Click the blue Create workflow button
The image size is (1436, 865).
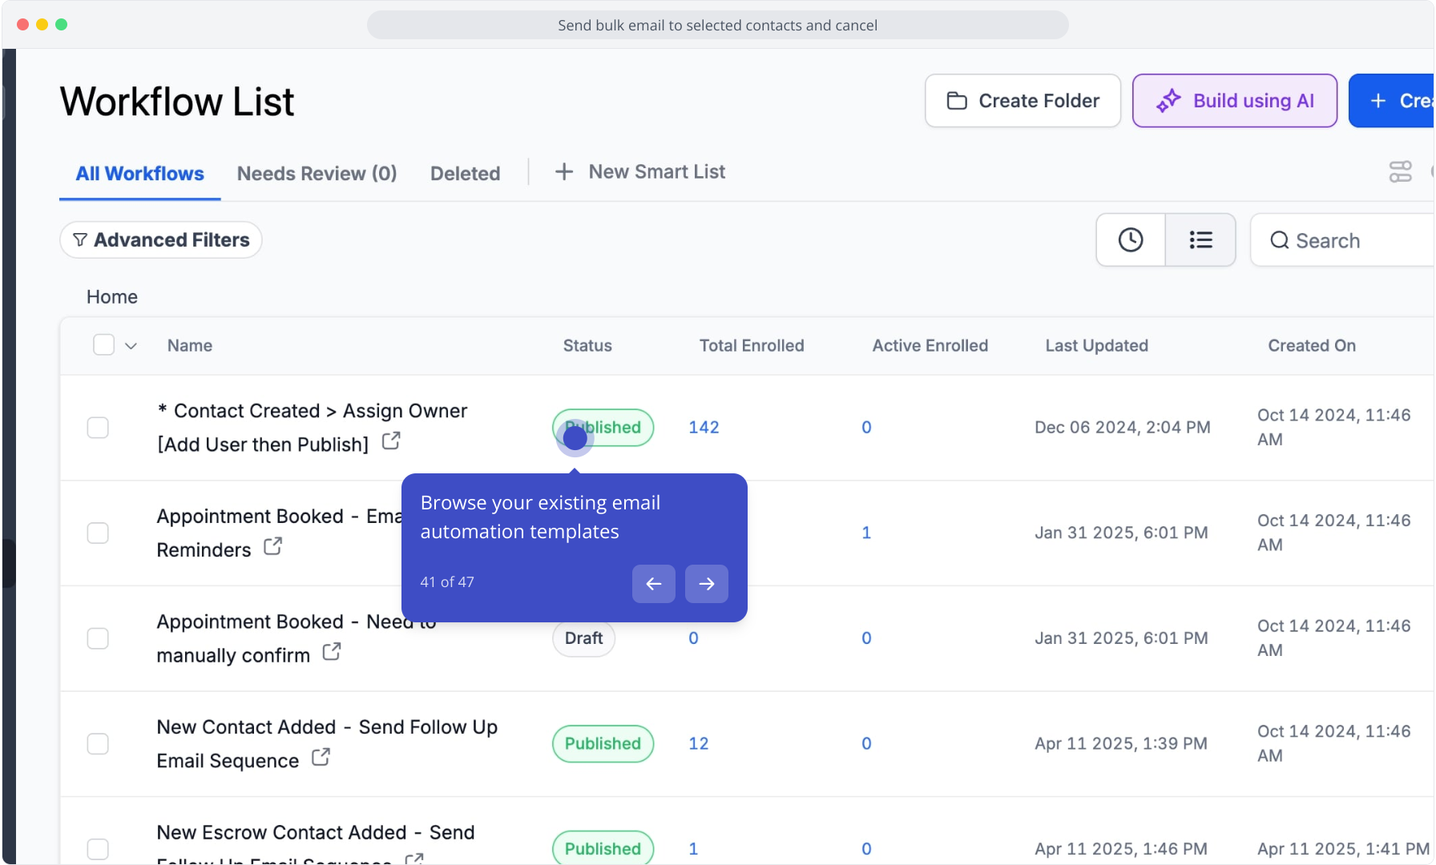[1392, 101]
